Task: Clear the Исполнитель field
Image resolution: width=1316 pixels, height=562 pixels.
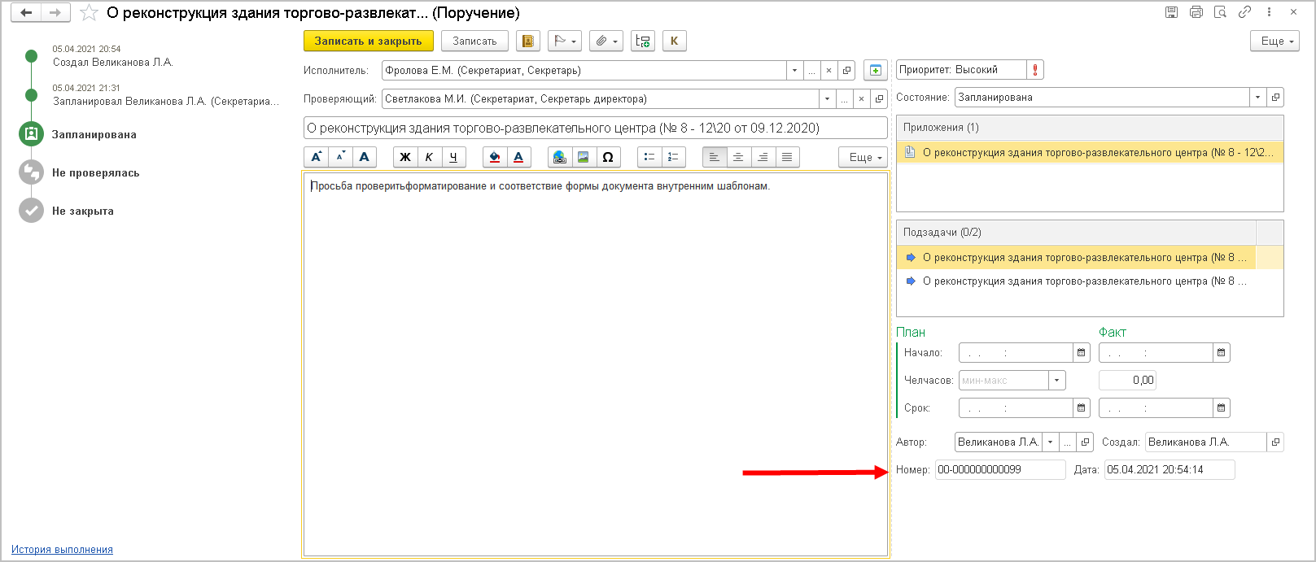Action: click(829, 71)
